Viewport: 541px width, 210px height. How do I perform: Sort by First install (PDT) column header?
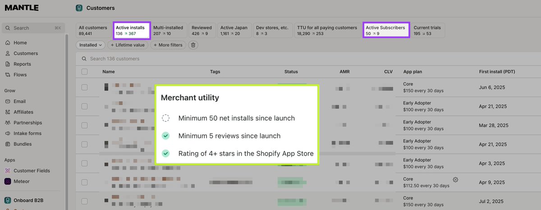coord(497,71)
